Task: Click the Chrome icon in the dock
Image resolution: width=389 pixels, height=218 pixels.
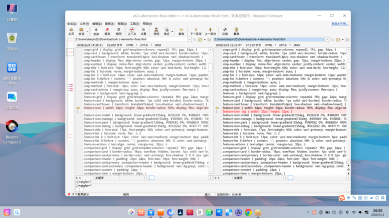Action: tap(248, 212)
